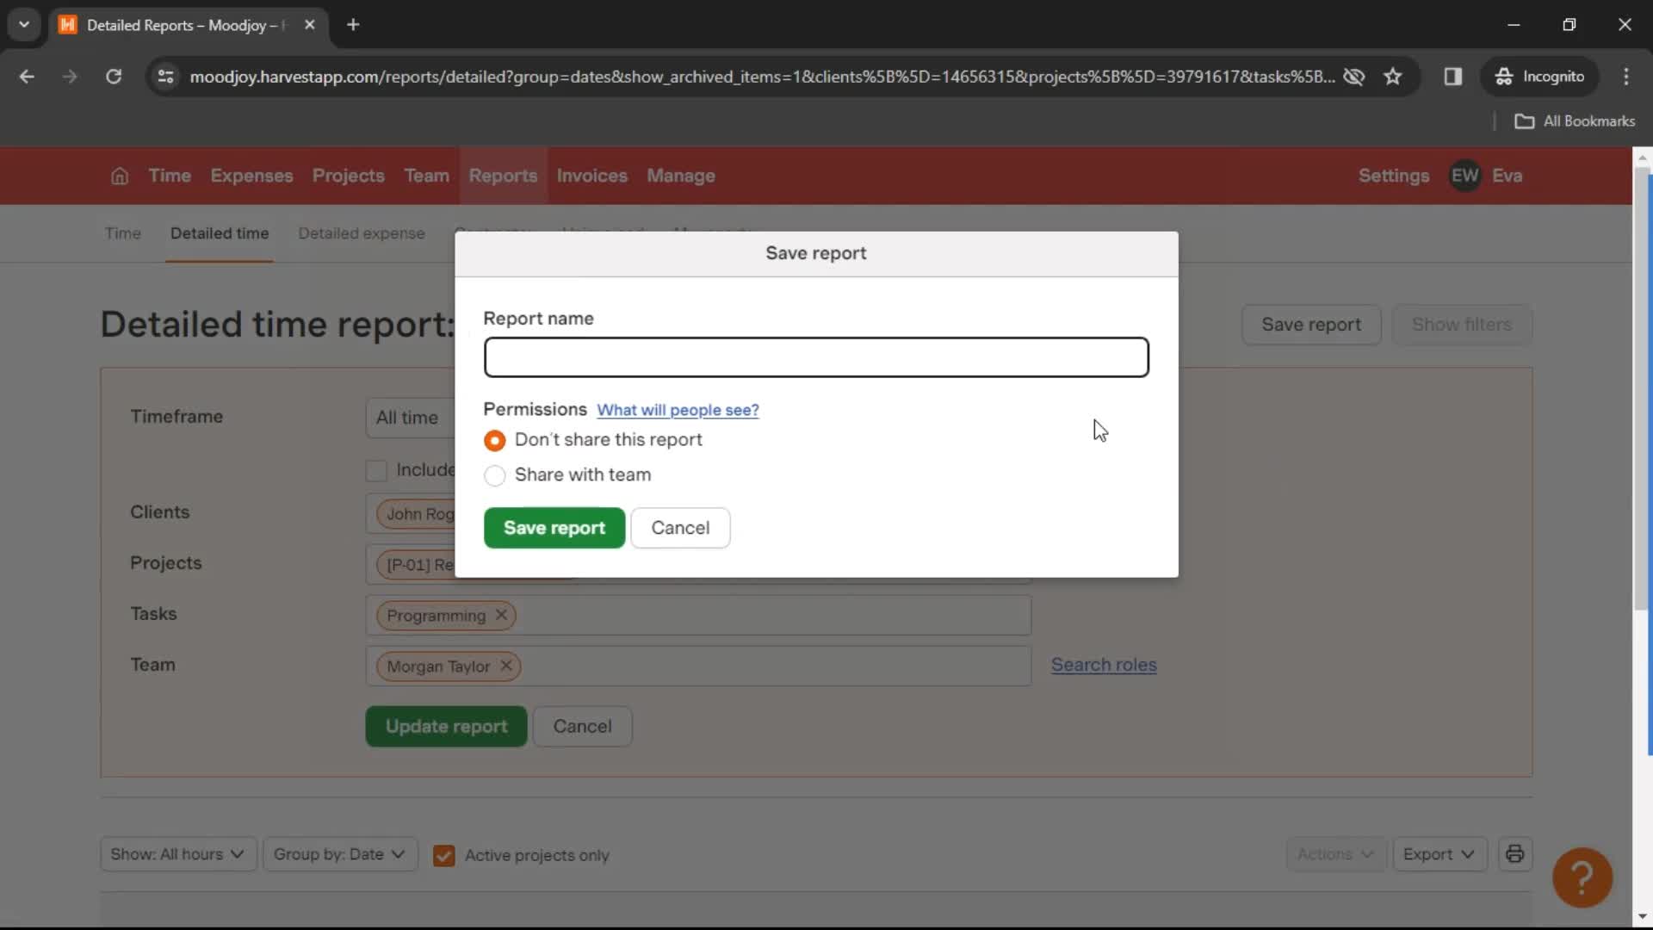
Task: Click the help button icon
Action: (1582, 877)
